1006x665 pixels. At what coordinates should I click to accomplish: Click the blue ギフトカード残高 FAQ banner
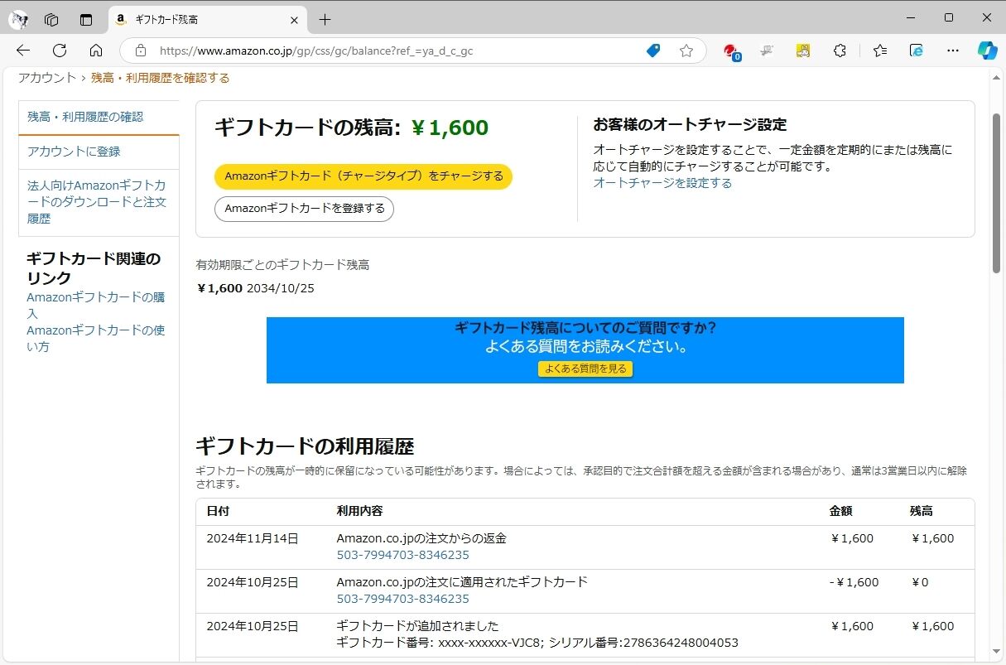pyautogui.click(x=585, y=350)
